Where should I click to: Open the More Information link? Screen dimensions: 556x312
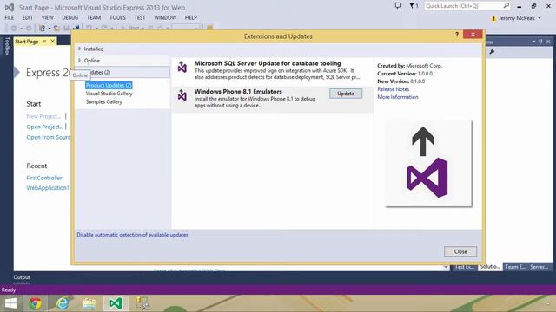(x=398, y=97)
